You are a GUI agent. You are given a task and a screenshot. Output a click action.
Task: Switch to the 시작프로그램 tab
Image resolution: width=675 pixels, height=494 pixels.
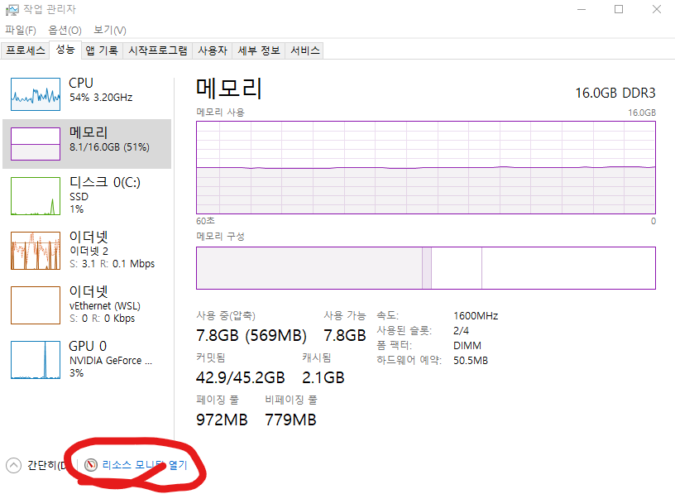[x=157, y=50]
